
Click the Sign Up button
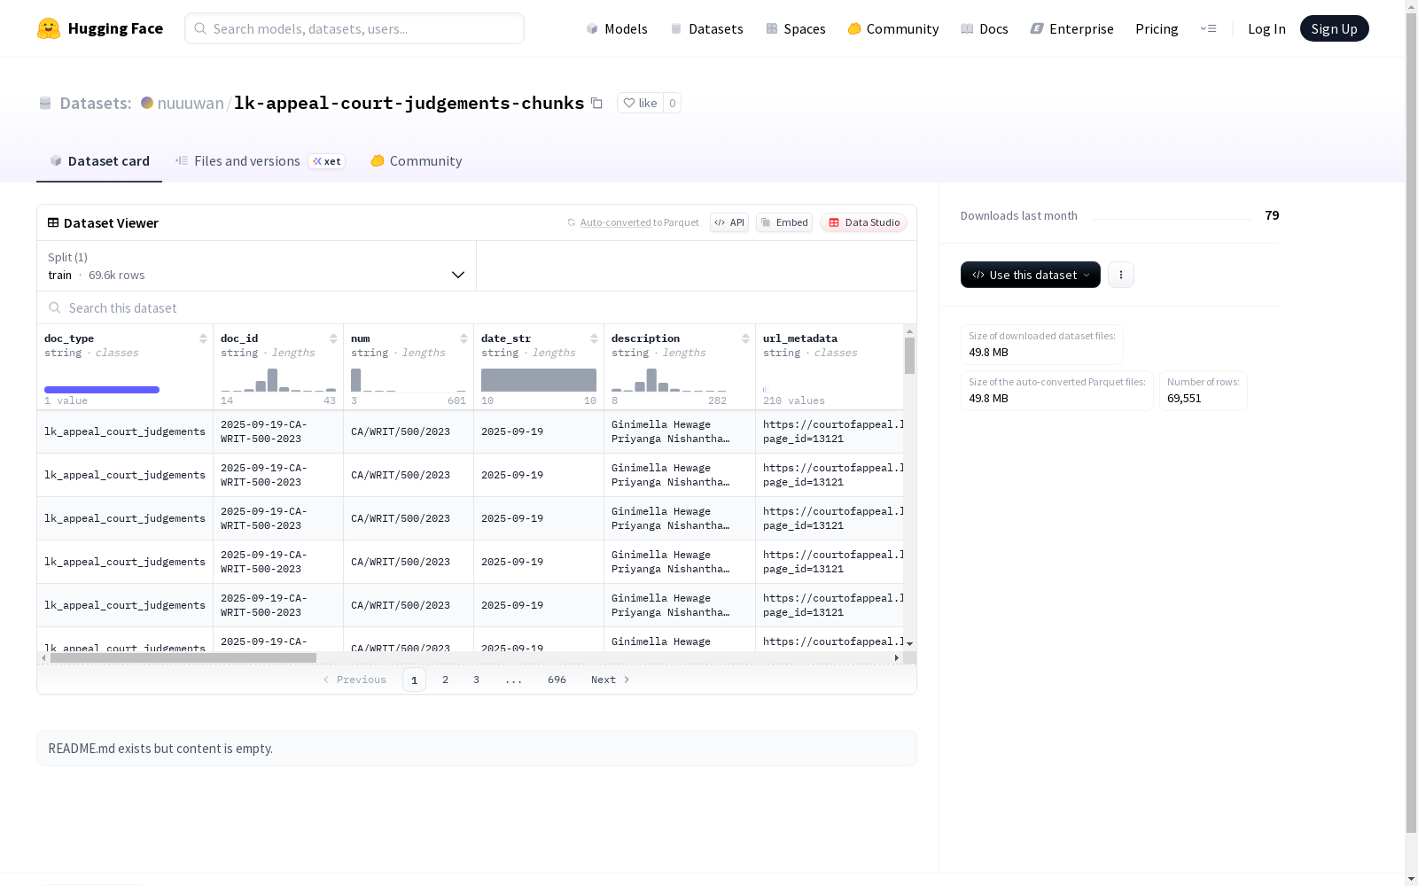1335,28
